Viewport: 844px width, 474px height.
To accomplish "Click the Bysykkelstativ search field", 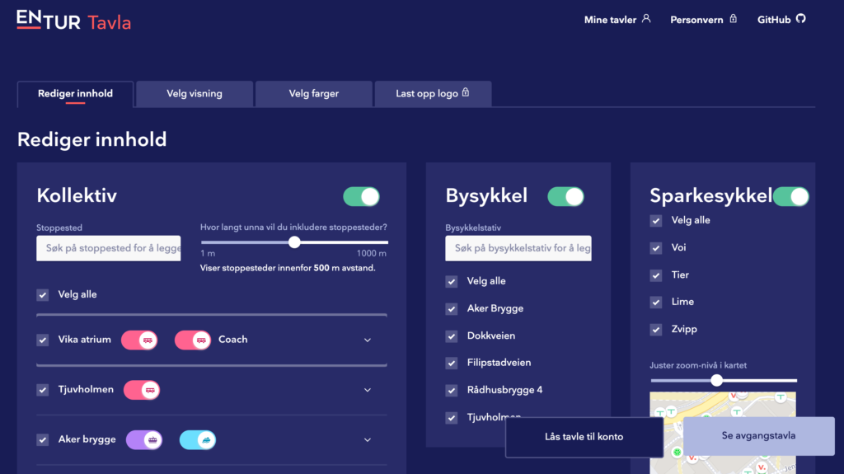I will click(518, 248).
